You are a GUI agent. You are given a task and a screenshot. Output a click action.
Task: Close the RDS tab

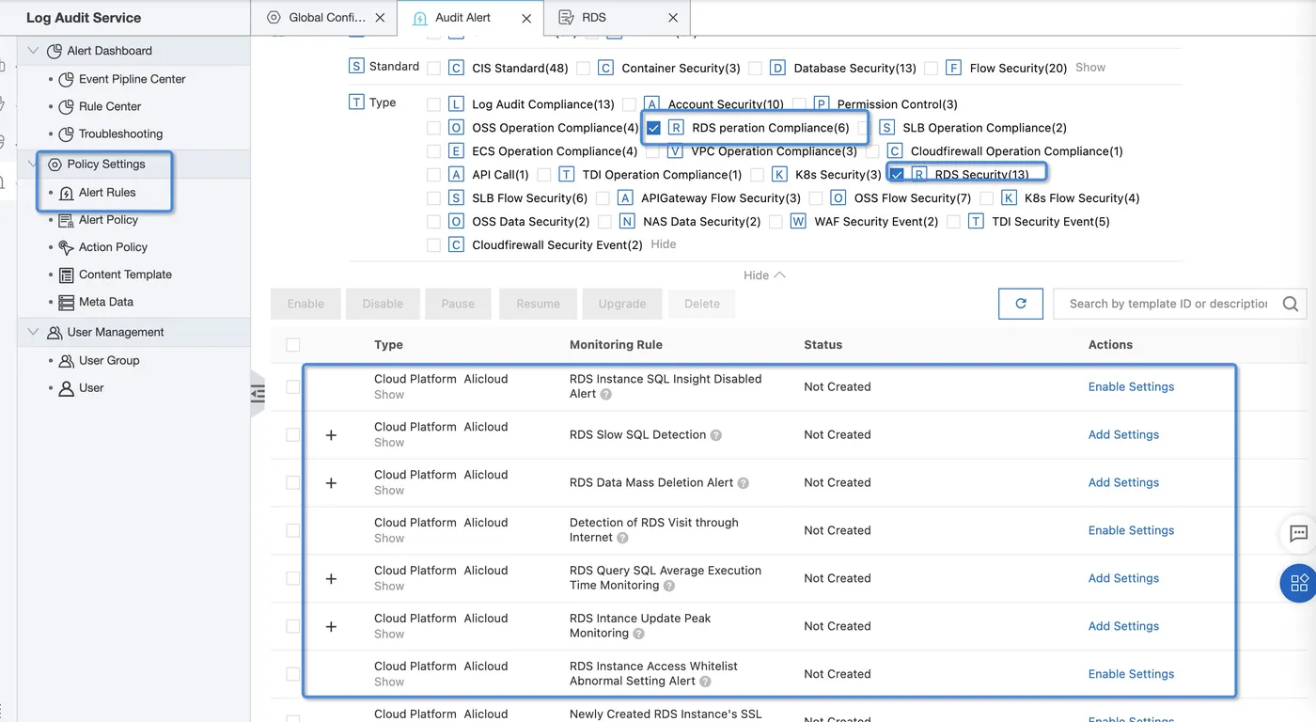673,18
